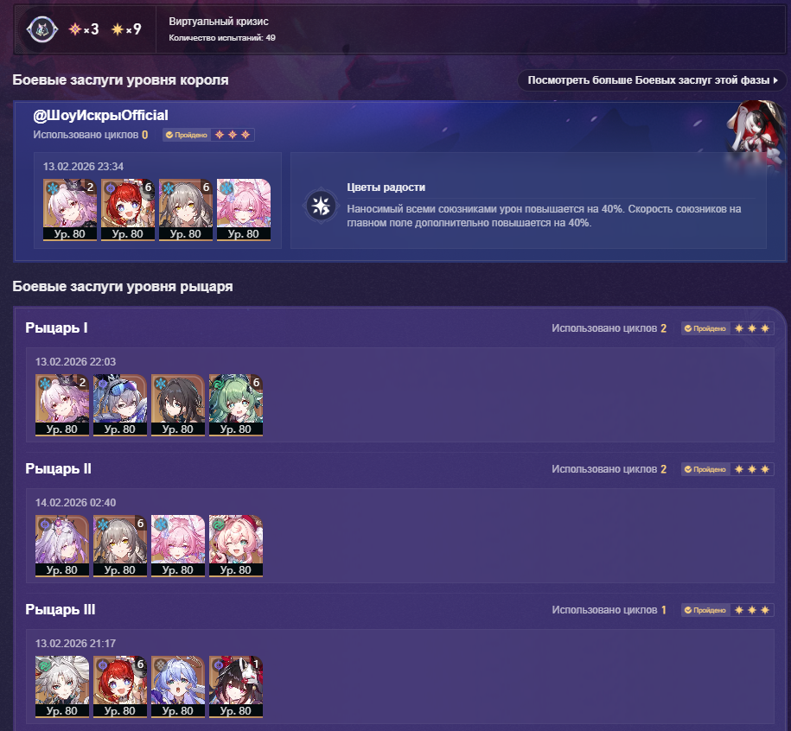
Task: Click the green-haired character in Рыцарь I
Action: coord(236,405)
